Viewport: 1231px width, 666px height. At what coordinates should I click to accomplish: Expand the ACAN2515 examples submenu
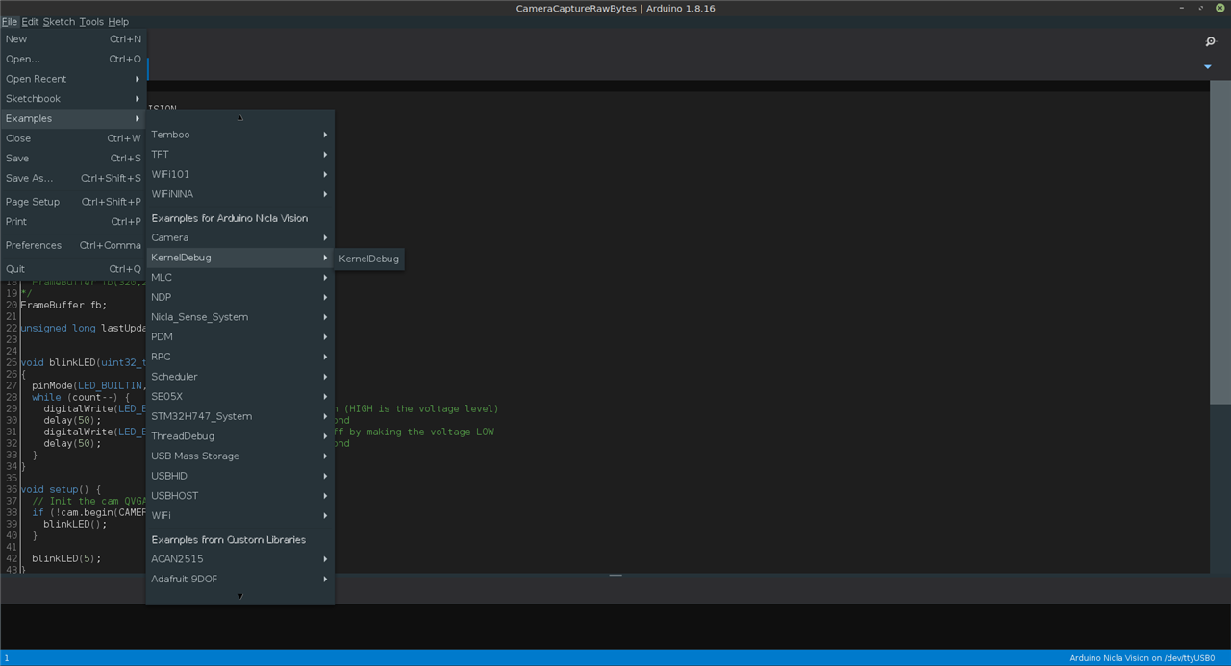[x=239, y=558]
